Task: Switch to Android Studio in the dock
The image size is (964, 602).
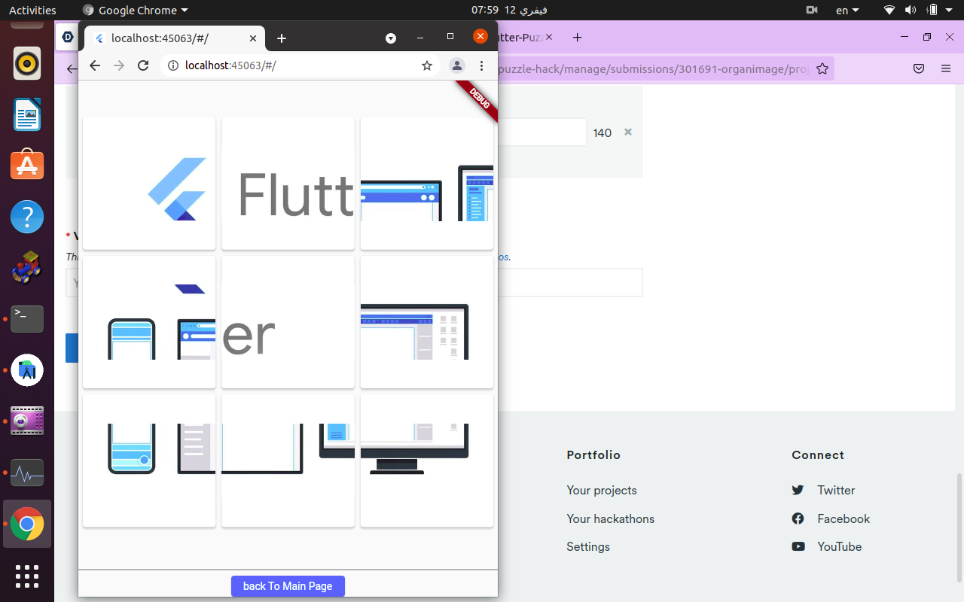Action: coord(27,370)
